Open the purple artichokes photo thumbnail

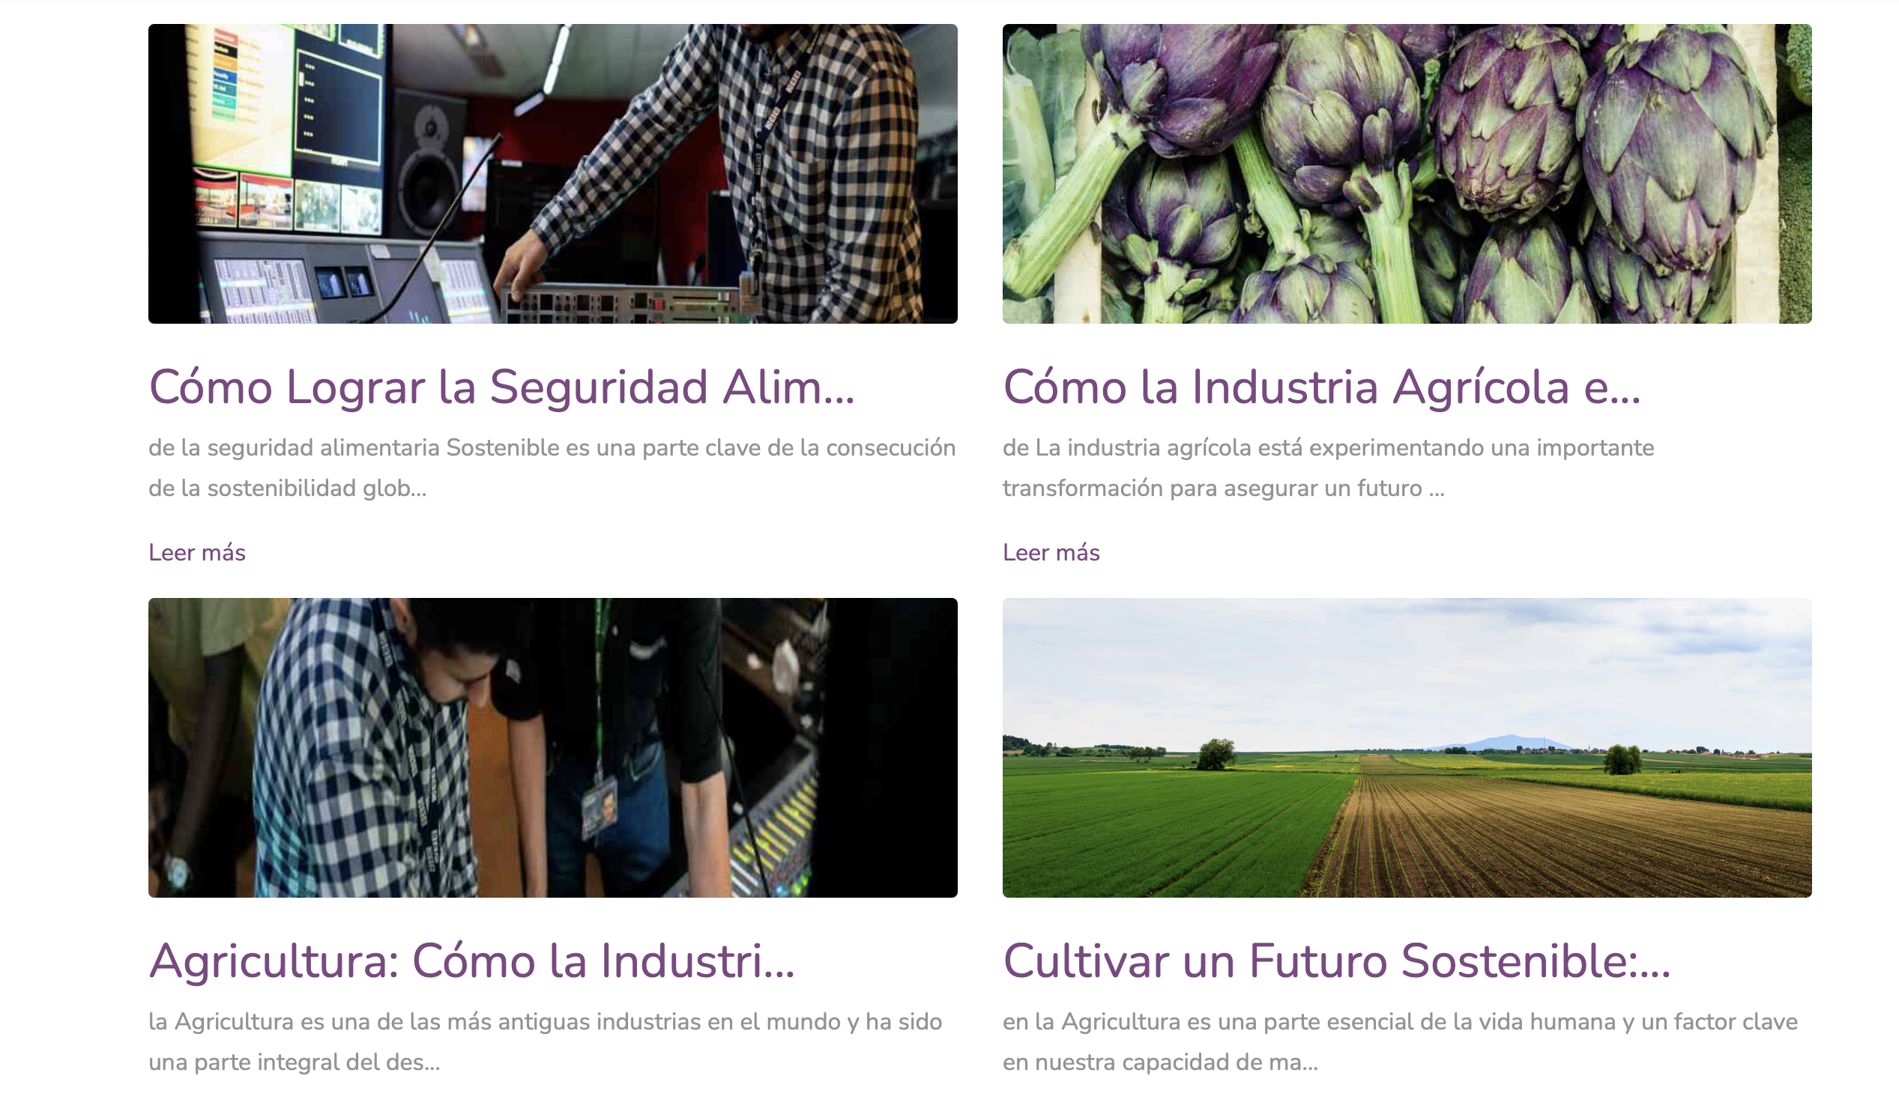1406,173
